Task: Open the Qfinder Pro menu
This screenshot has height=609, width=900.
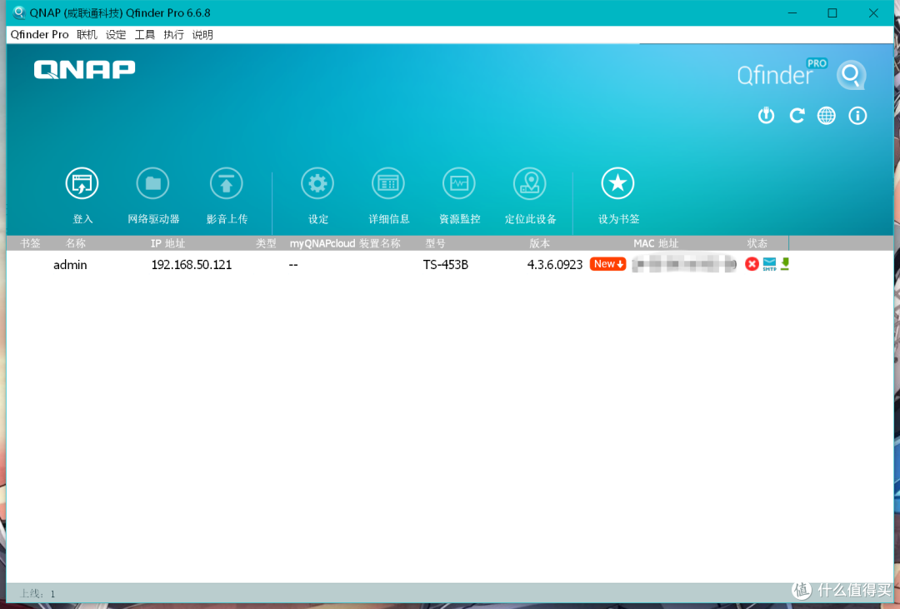Action: pos(39,34)
